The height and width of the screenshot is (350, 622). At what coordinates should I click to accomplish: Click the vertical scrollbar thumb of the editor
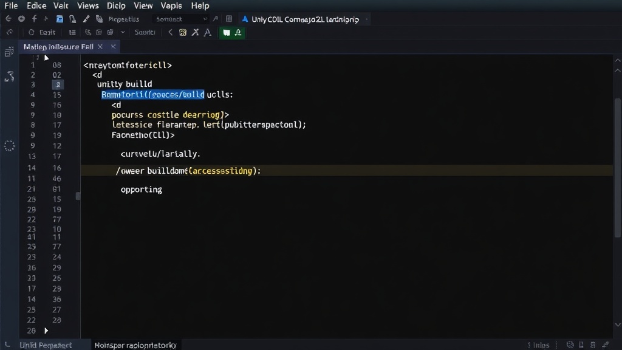(618, 168)
